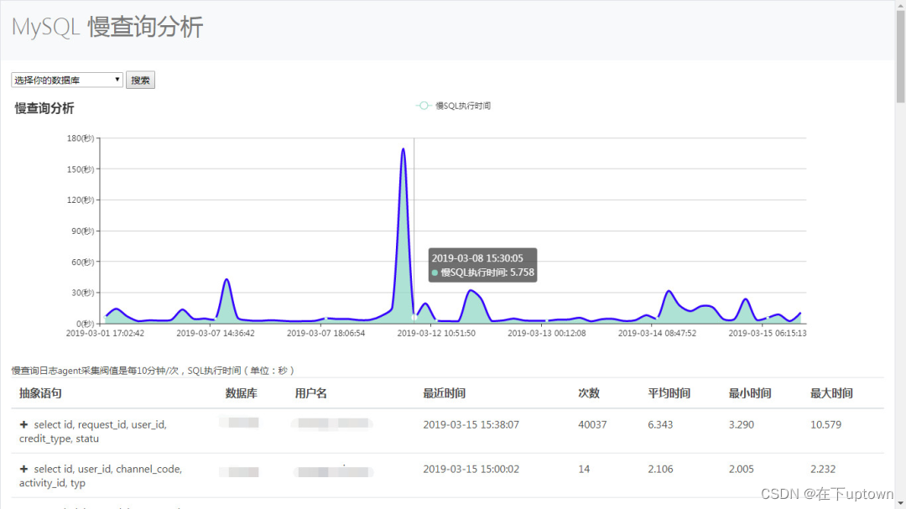Expand the select id, user_id, channel_code row
Viewport: 906px width, 509px height.
(x=23, y=469)
